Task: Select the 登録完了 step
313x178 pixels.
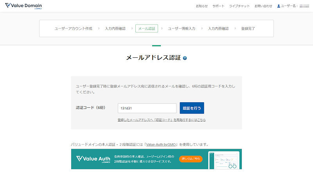Action: click(x=248, y=28)
